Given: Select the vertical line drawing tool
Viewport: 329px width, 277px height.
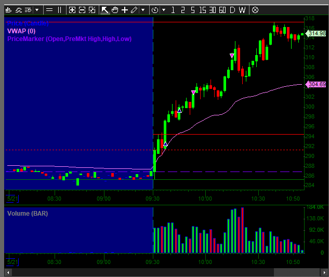Looking at the screenshot, I should [59, 10].
